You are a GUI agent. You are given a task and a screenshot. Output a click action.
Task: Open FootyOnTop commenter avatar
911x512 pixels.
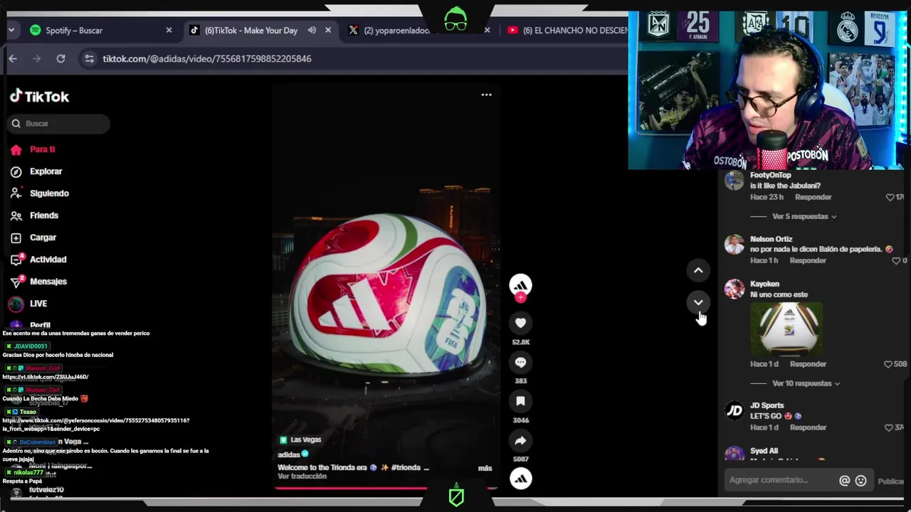coord(734,181)
